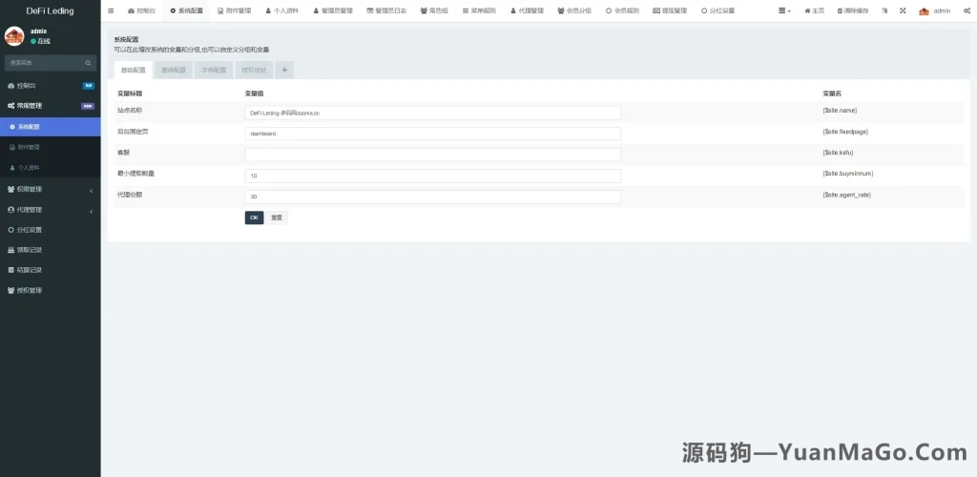Open the list dropdown menu in top bar
Viewport: 977px width, 477px height.
click(785, 10)
